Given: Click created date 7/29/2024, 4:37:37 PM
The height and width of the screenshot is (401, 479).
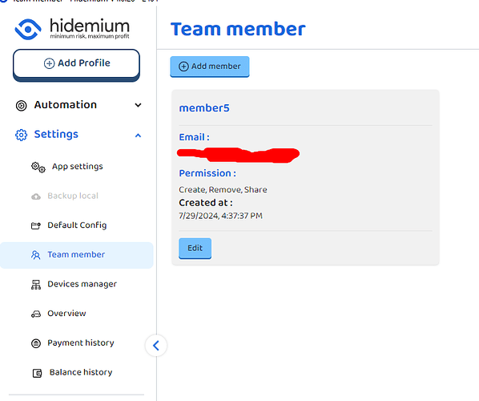Looking at the screenshot, I should coord(220,216).
